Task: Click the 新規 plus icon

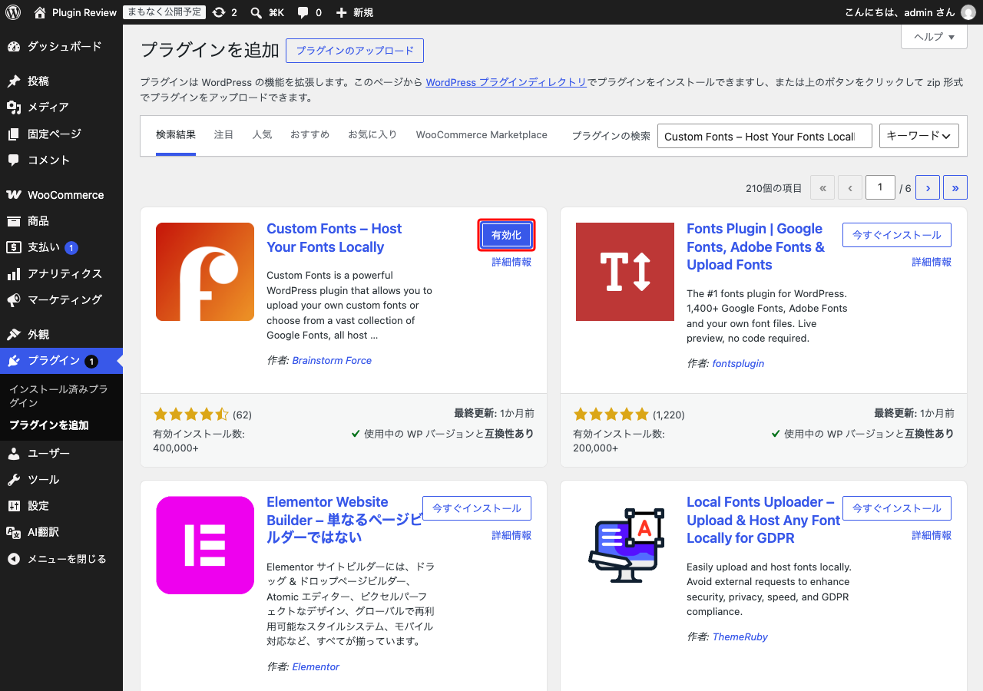Action: [342, 12]
